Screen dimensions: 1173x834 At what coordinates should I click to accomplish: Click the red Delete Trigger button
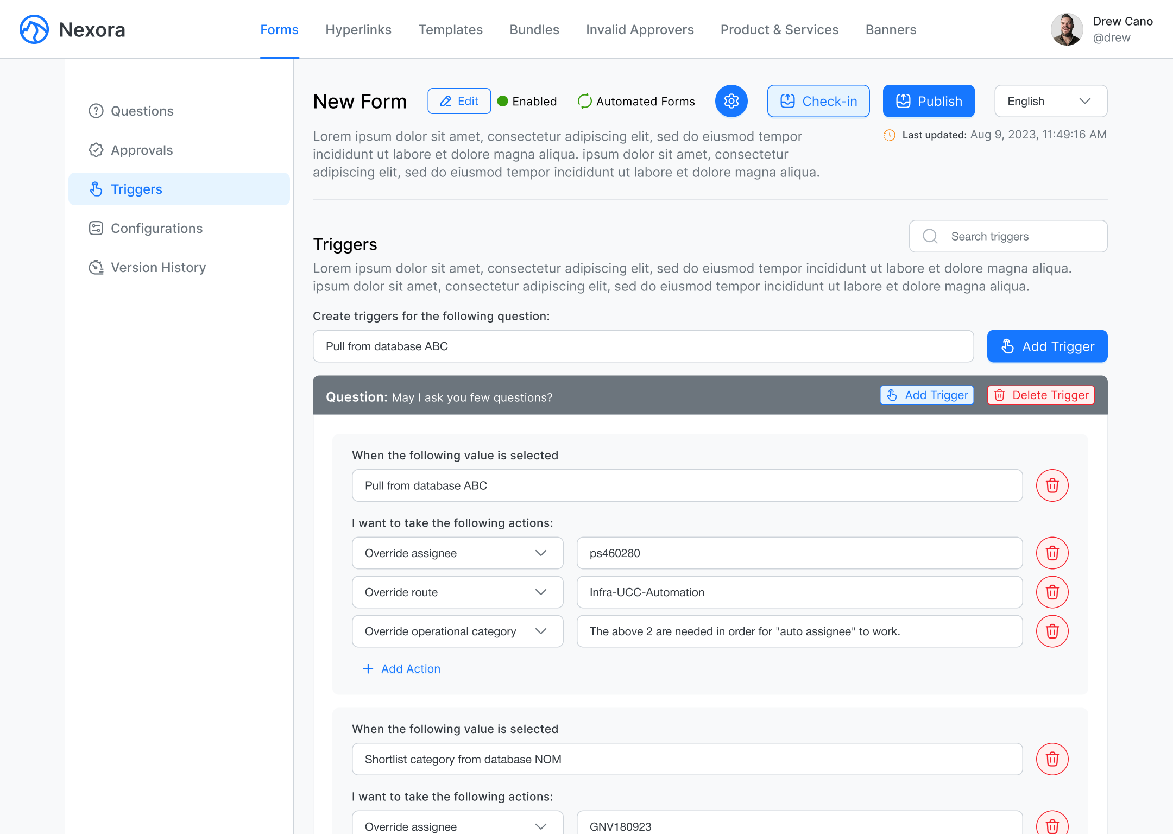click(1040, 395)
